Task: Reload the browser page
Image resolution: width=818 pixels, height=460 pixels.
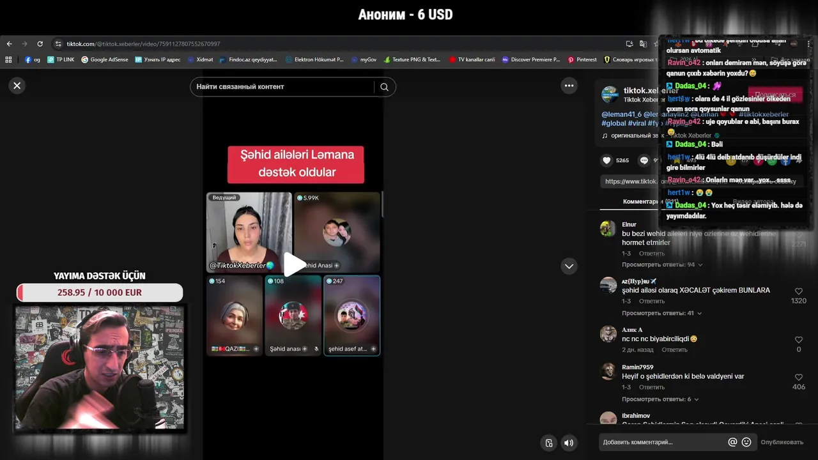Action: [40, 44]
